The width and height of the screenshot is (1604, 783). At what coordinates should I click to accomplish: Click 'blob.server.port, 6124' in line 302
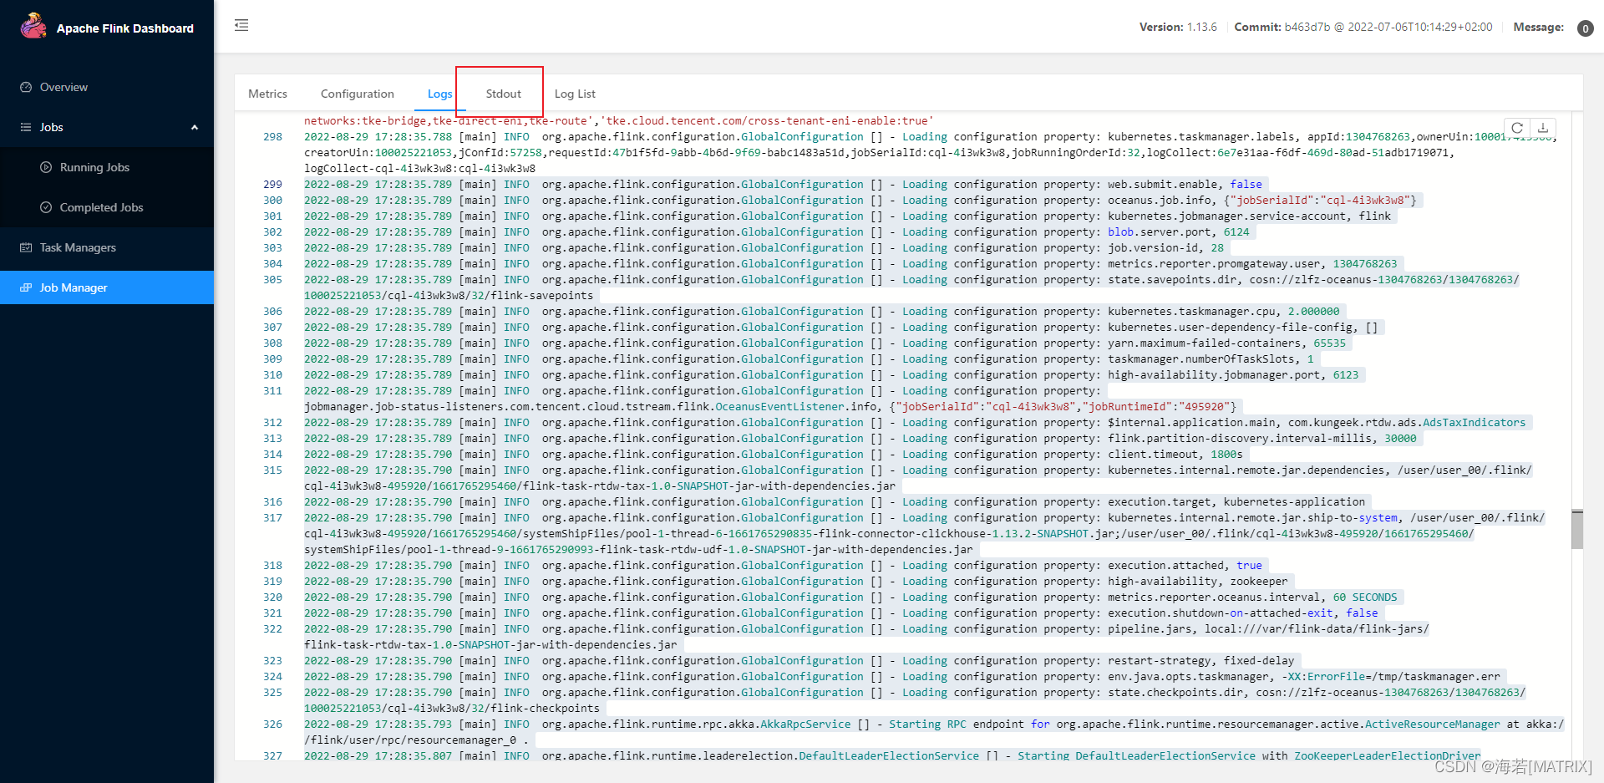point(1179,231)
